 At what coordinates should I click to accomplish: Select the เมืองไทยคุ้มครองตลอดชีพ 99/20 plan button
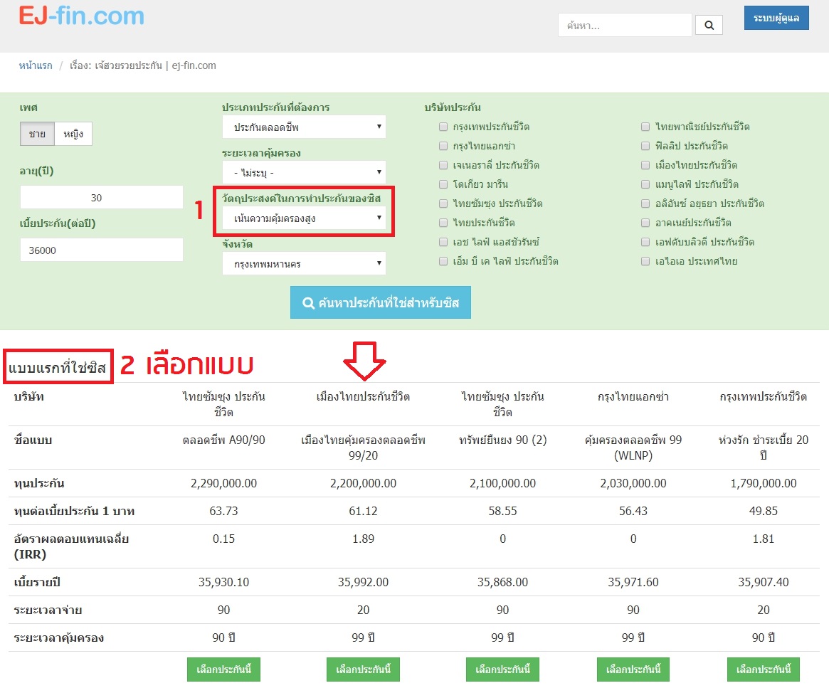[x=363, y=670]
